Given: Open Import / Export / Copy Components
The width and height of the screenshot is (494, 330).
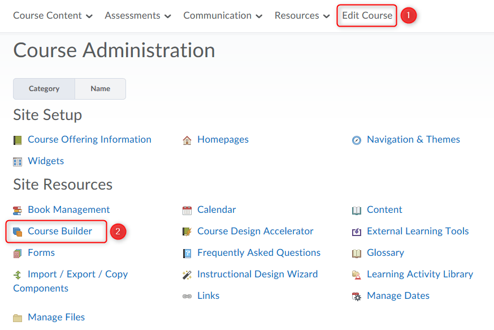Looking at the screenshot, I should coord(77,274).
